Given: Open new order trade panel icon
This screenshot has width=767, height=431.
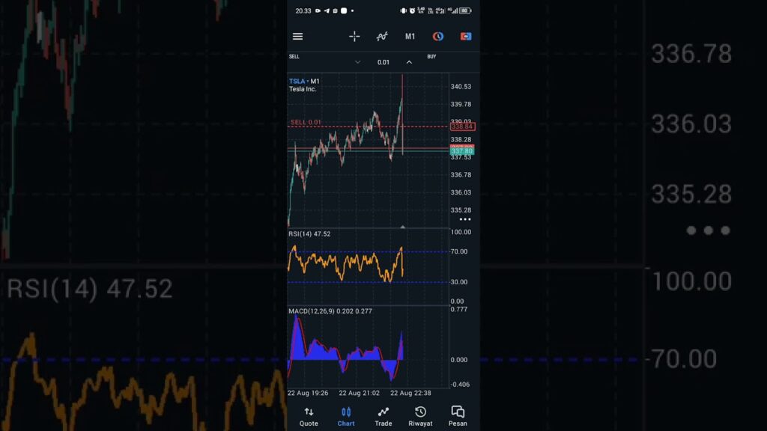Looking at the screenshot, I should tap(466, 37).
